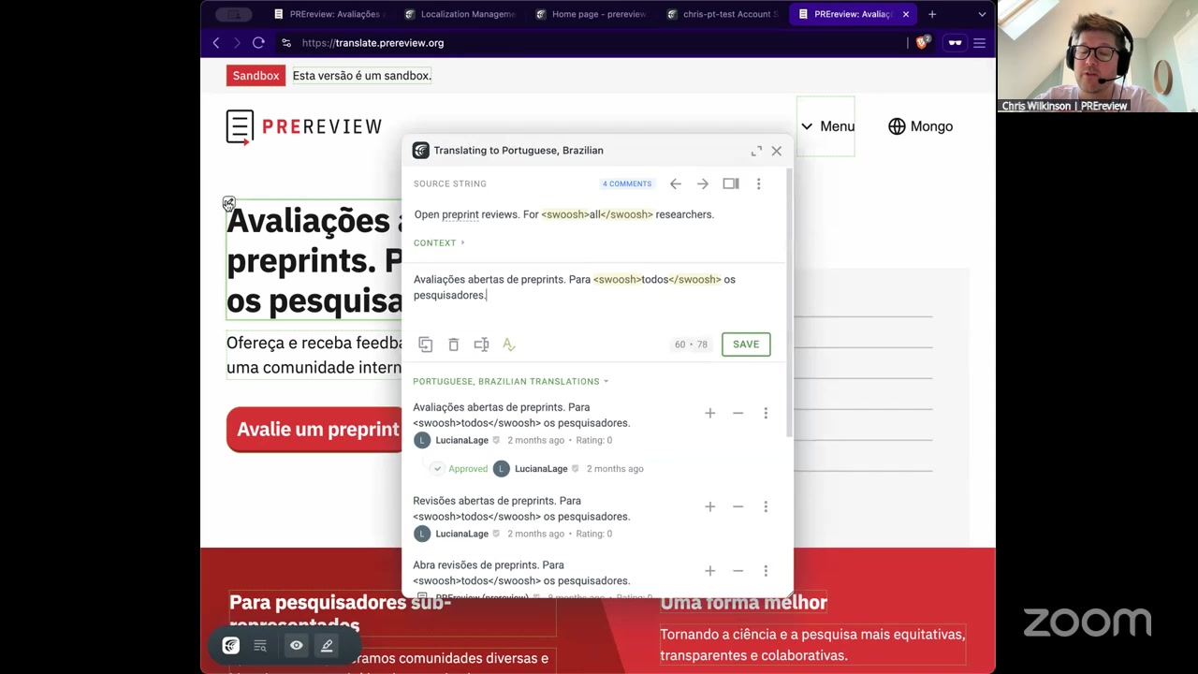Click the dialog's vertical scrollbar
Screen dimensions: 1198x674
[790, 300]
